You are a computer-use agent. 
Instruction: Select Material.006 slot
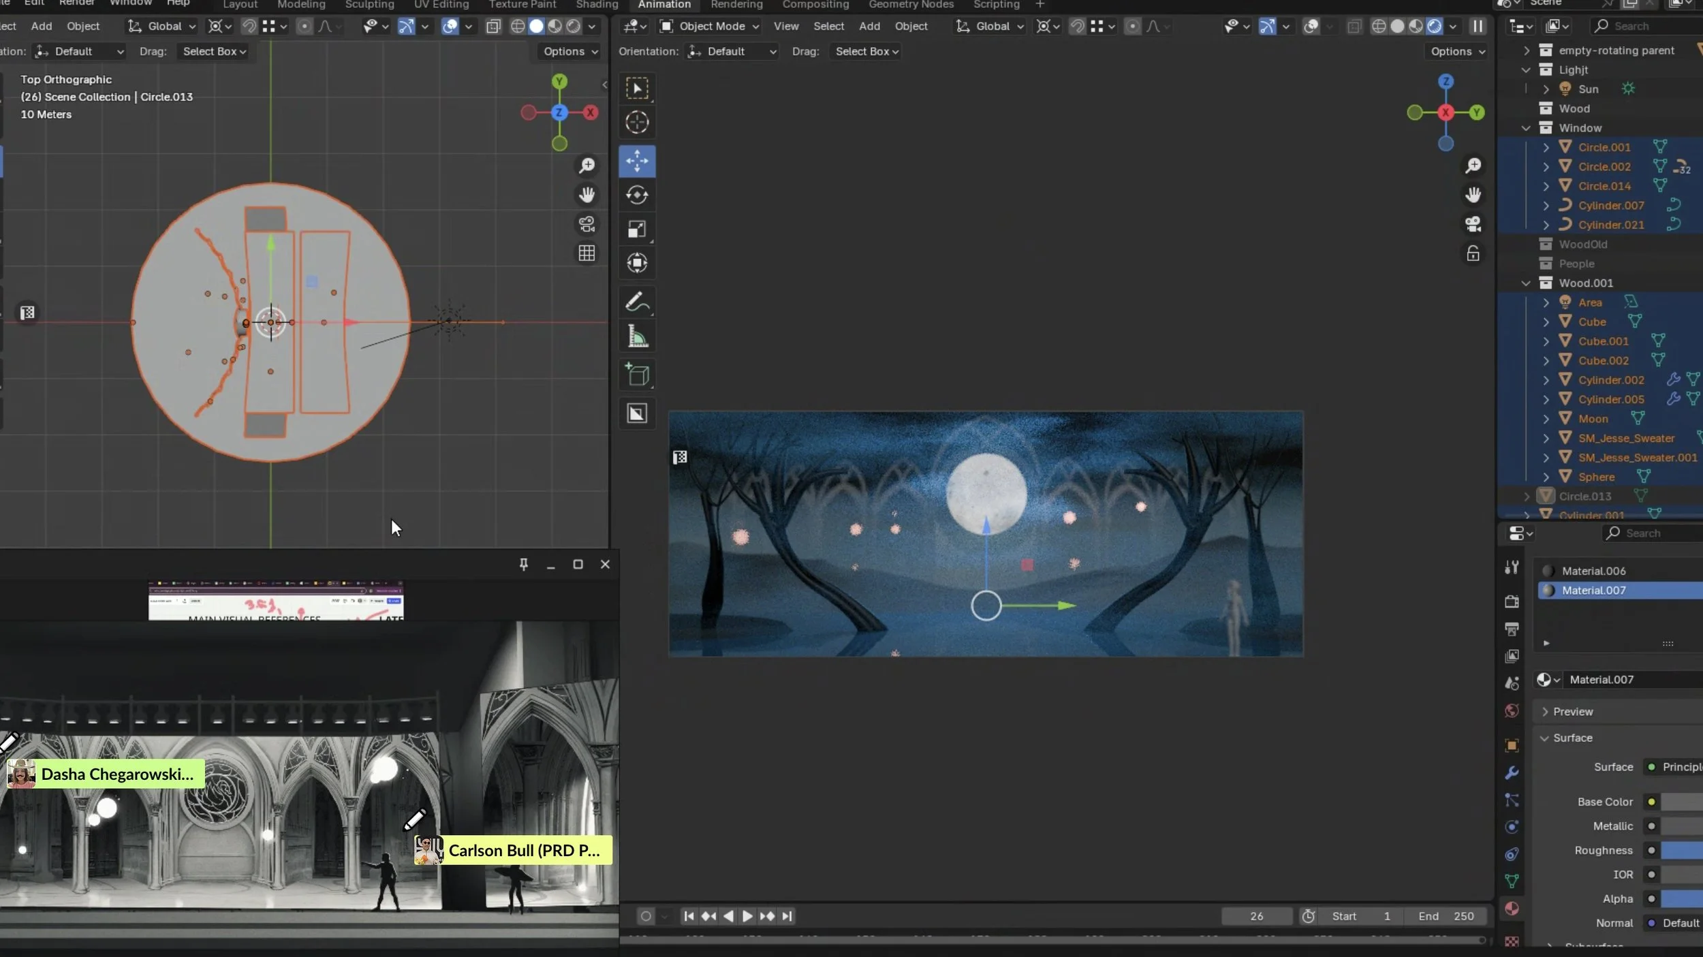pos(1621,571)
